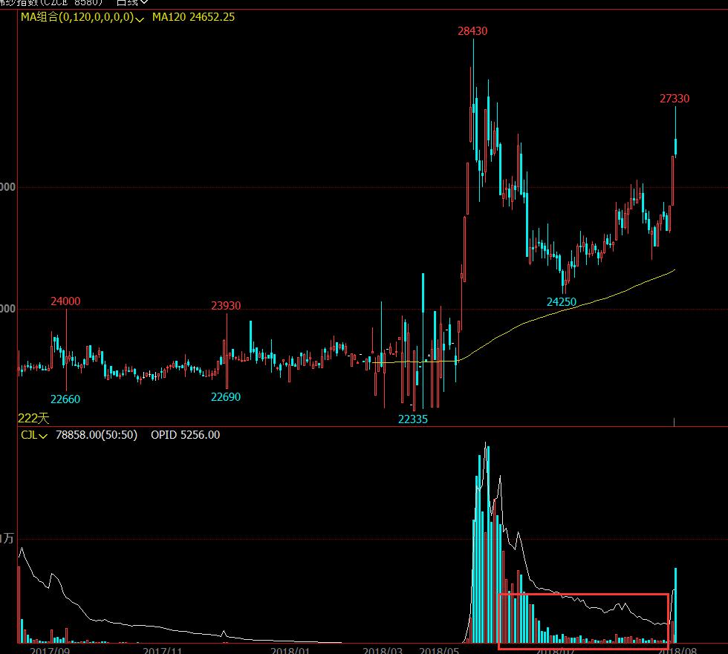Viewport: 728px width, 654px height.
Task: Click the OPID 5256.00 open interest value
Action: point(185,435)
